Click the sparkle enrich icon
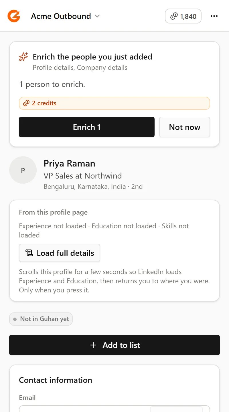 coord(23,57)
